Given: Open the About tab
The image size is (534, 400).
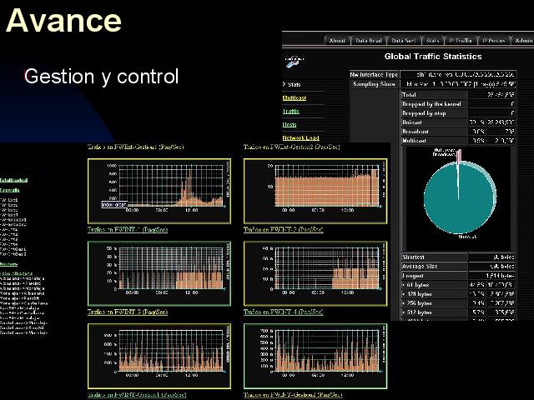Looking at the screenshot, I should pos(336,40).
